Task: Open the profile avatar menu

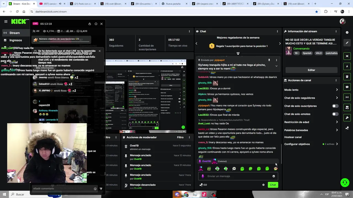Action: (x=343, y=21)
